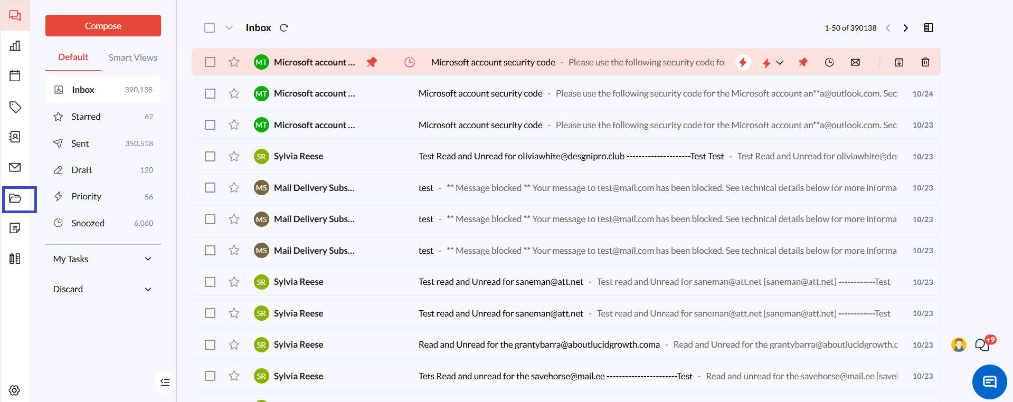
Task: Refresh the Inbox list
Action: tap(284, 28)
